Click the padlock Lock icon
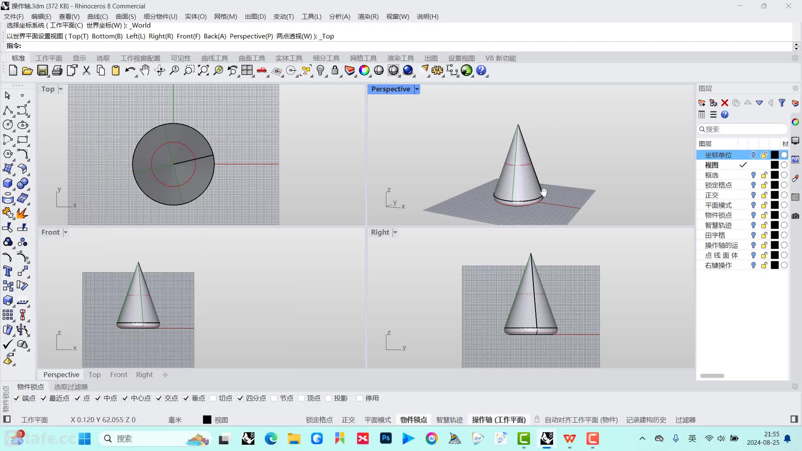This screenshot has width=802, height=451. pyautogui.click(x=335, y=71)
